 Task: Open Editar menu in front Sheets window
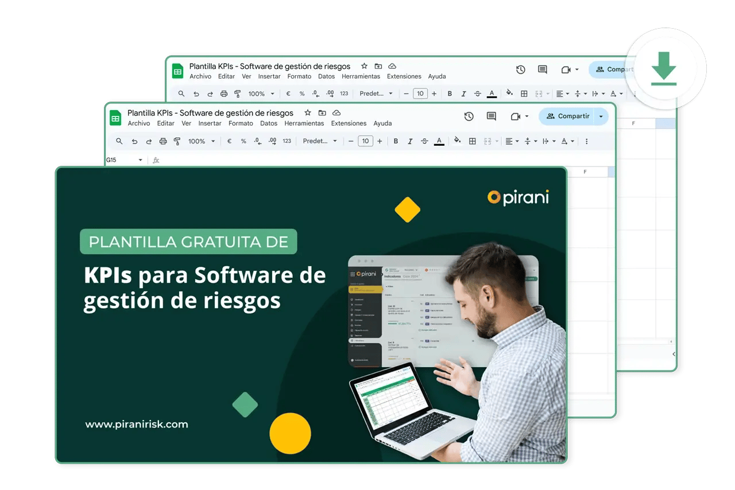pos(166,123)
